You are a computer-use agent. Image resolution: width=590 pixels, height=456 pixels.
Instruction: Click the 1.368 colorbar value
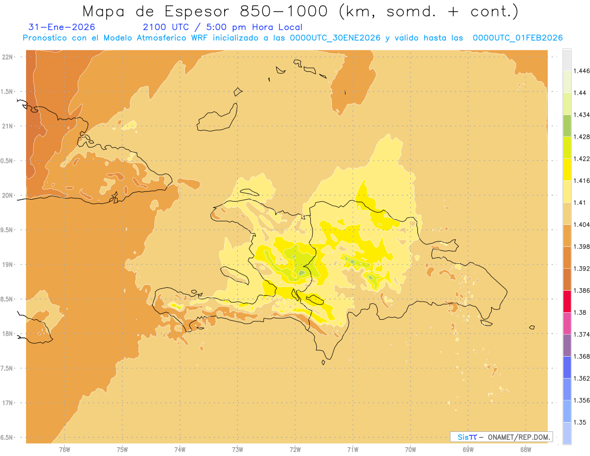tap(582, 357)
